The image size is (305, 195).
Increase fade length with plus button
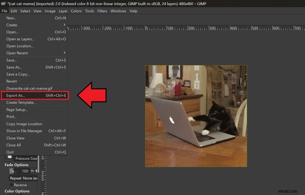click(36, 171)
